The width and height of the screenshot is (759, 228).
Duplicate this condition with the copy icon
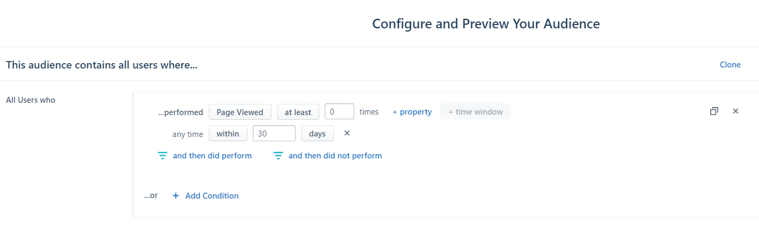pyautogui.click(x=714, y=111)
